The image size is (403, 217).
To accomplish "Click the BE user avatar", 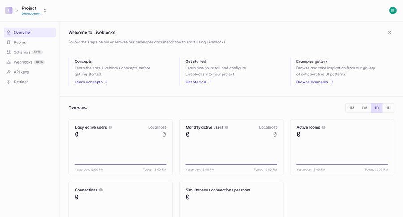I will click(x=392, y=10).
